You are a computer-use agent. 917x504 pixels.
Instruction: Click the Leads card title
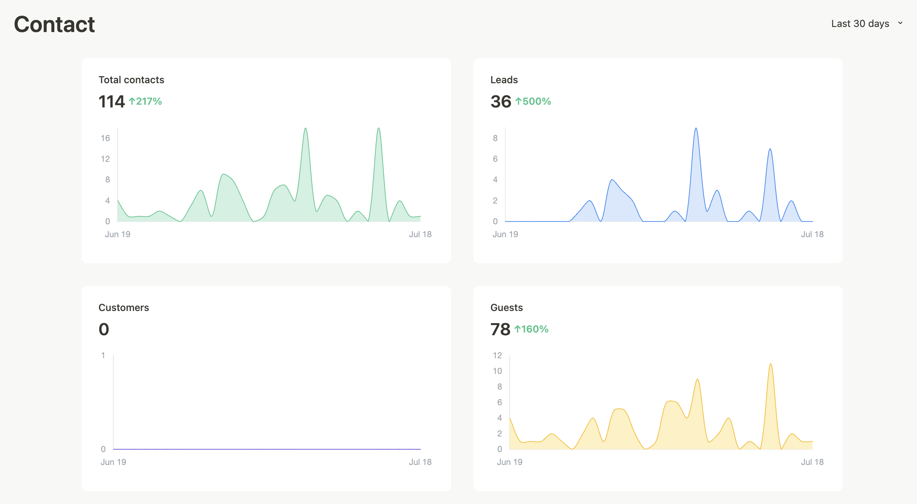point(504,80)
